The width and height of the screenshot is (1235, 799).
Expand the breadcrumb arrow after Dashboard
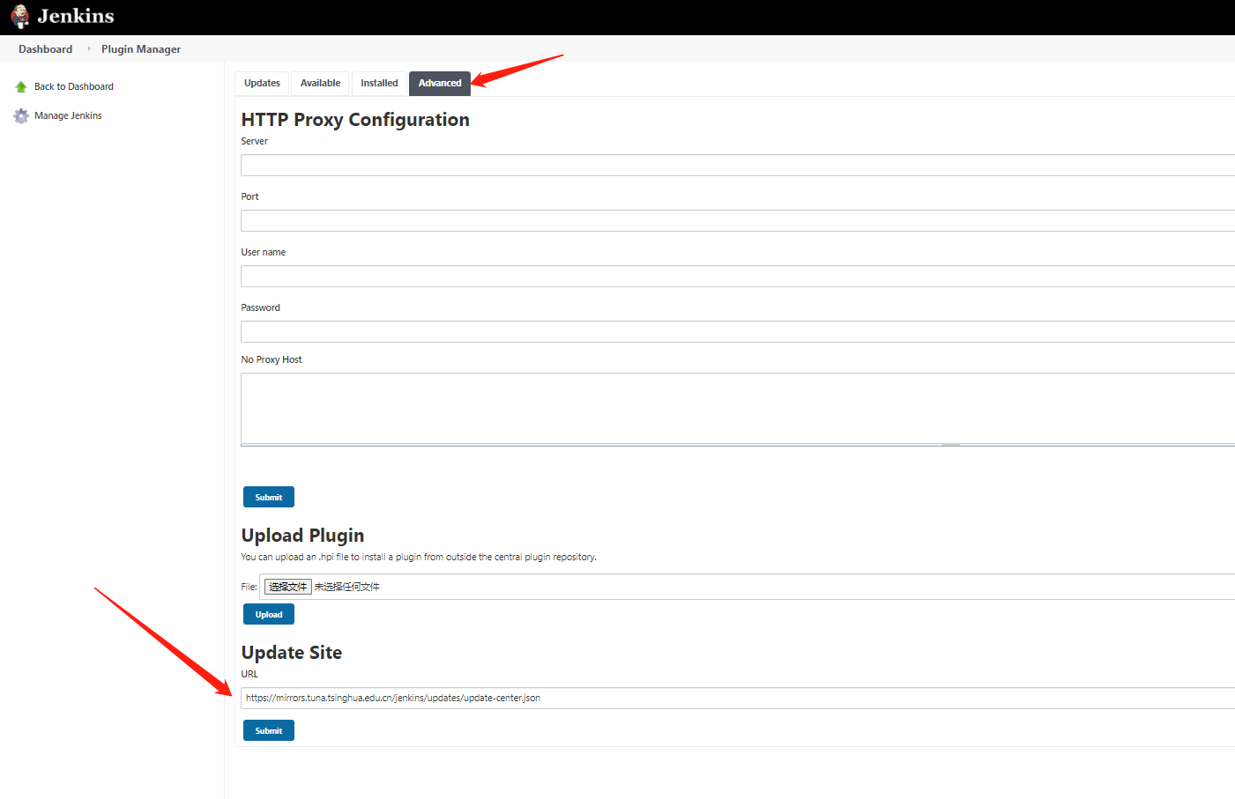pyautogui.click(x=89, y=48)
